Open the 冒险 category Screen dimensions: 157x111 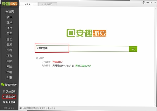coord(9,61)
